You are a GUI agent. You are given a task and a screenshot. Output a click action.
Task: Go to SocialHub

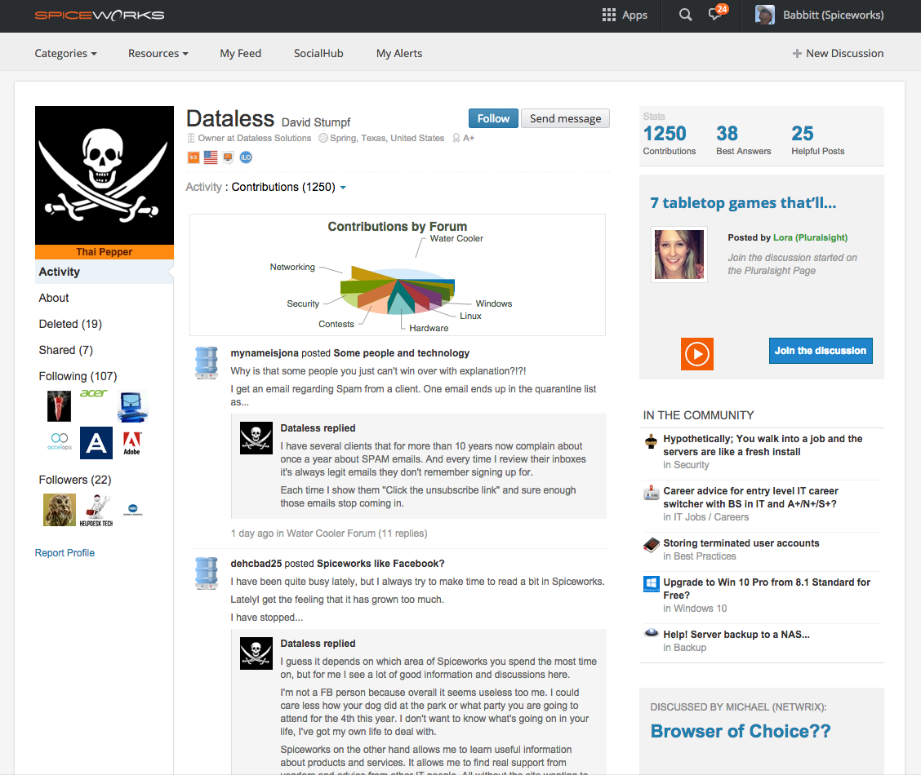coord(318,53)
